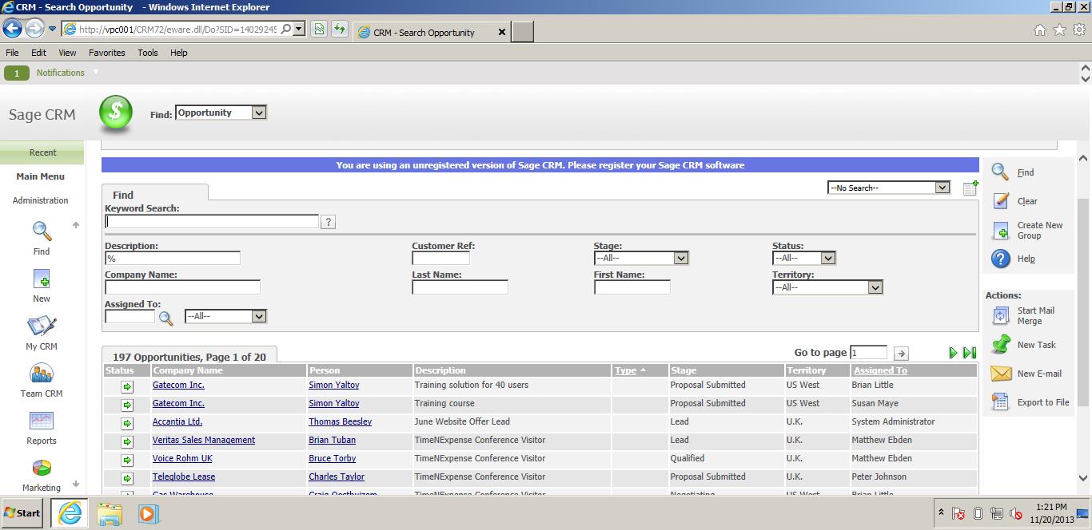1092x530 pixels.
Task: Open the Favorites menu
Action: [x=106, y=53]
